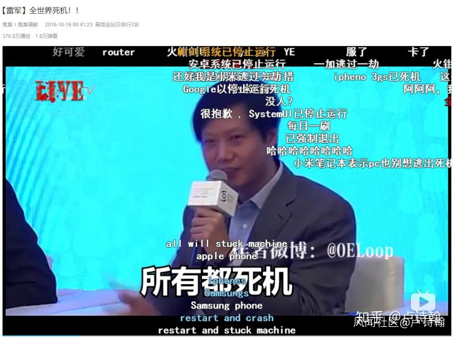The height and width of the screenshot is (337, 453).
Task: Click the 1.8万弹幕 danmaku count
Action: click(x=46, y=36)
